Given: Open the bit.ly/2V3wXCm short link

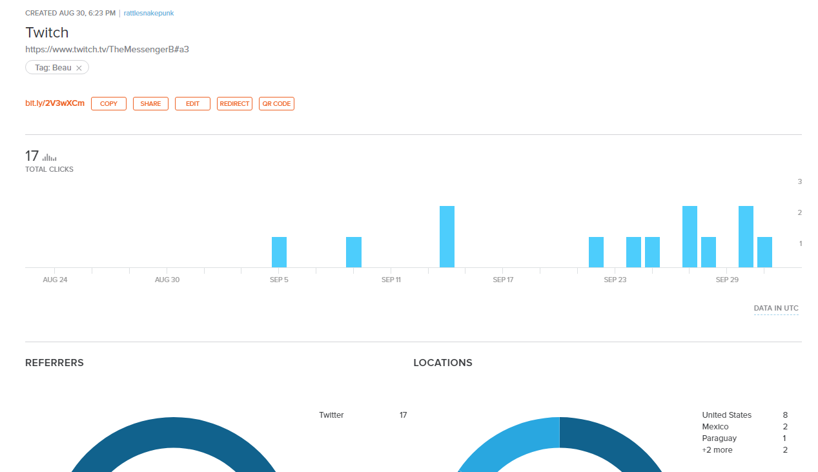Looking at the screenshot, I should coord(55,103).
